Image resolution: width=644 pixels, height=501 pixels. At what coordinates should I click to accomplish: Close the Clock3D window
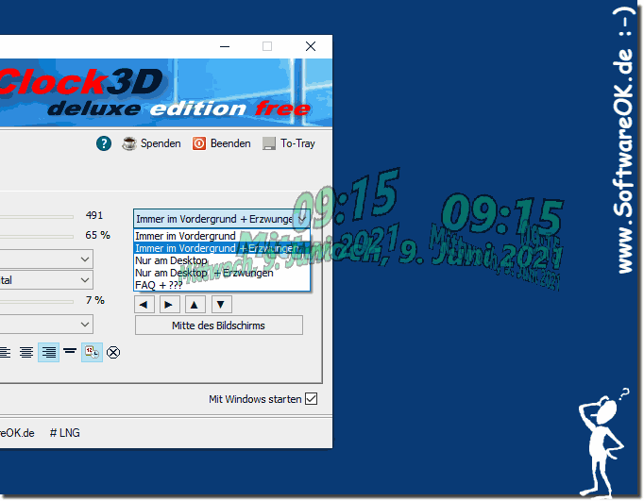tap(311, 46)
